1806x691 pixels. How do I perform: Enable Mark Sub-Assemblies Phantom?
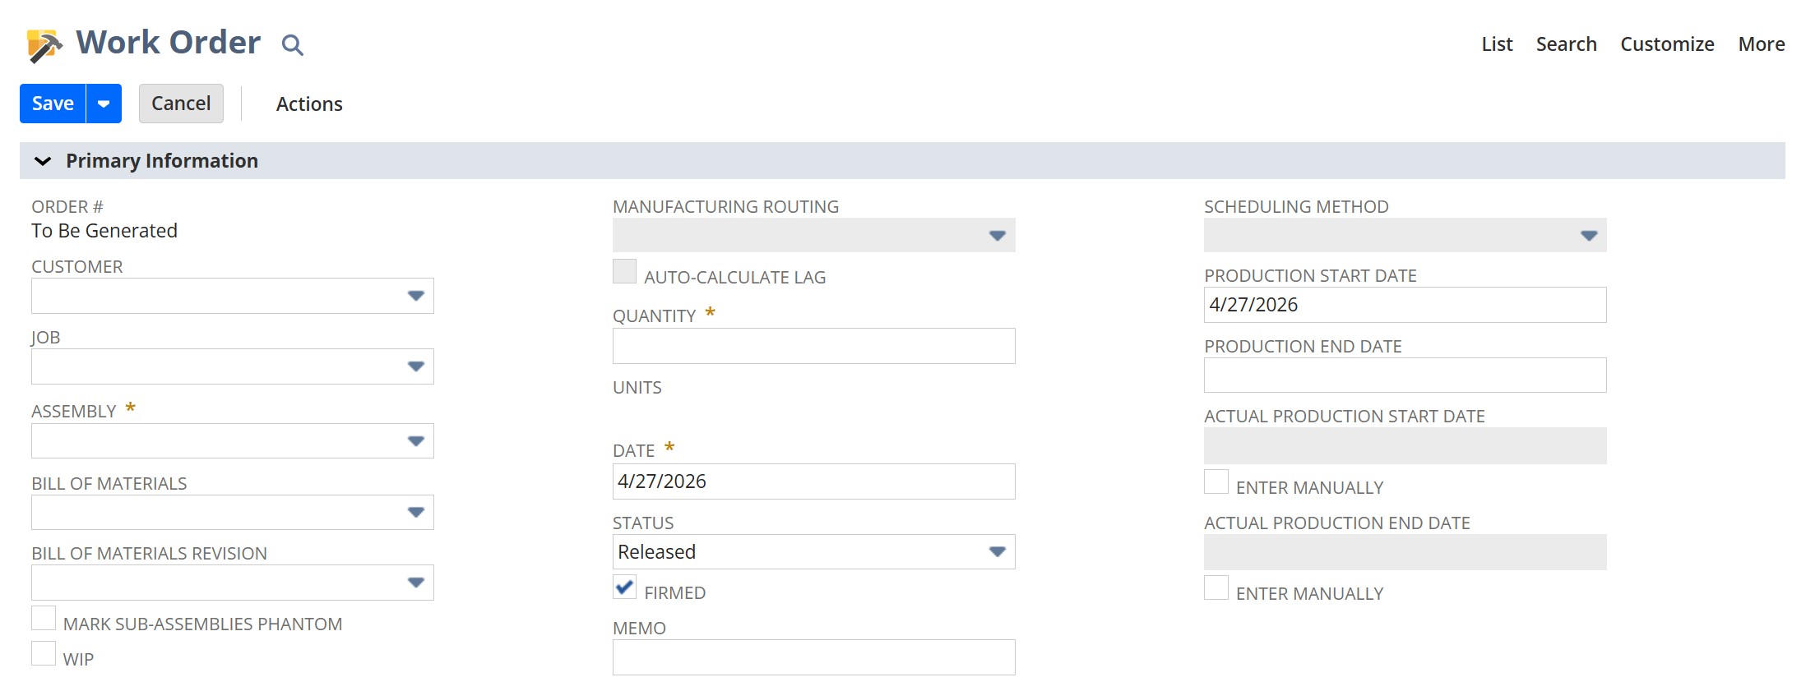[x=44, y=618]
